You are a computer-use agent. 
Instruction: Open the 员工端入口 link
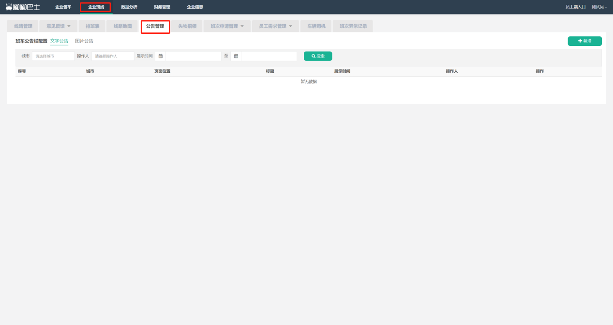point(575,7)
